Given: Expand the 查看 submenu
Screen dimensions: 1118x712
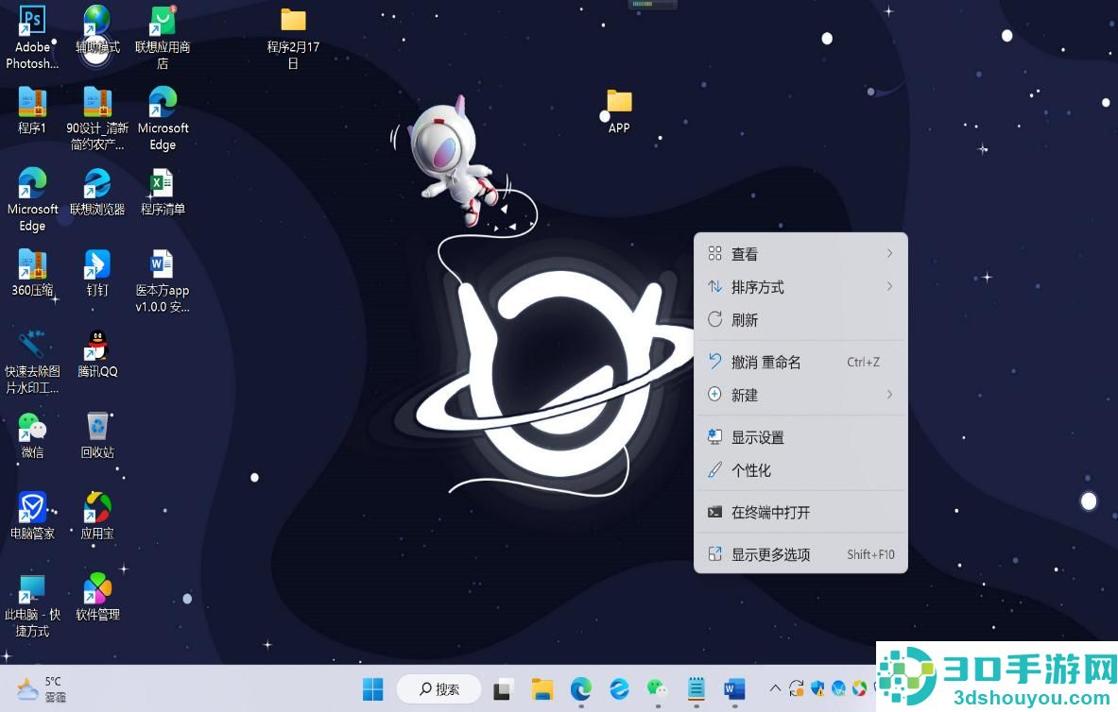Looking at the screenshot, I should pyautogui.click(x=800, y=254).
